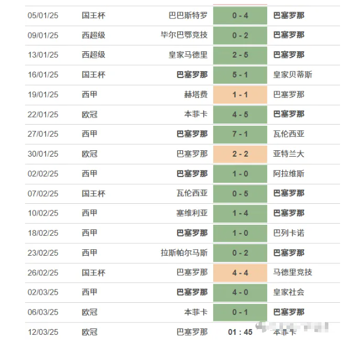
Task: Click the 赫塔费 team name
Action: [195, 94]
